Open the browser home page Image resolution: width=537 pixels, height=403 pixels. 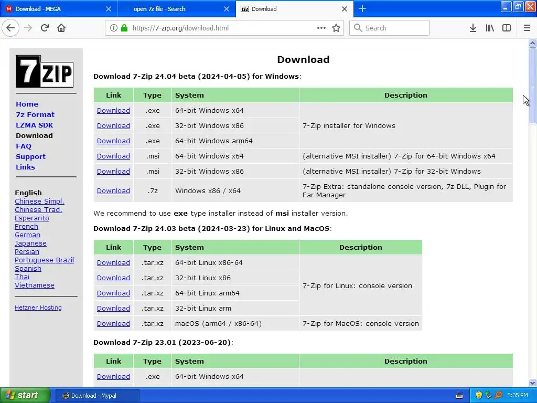point(61,28)
